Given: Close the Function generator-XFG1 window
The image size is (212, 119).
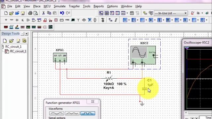Looking at the screenshot, I should (x=93, y=101).
